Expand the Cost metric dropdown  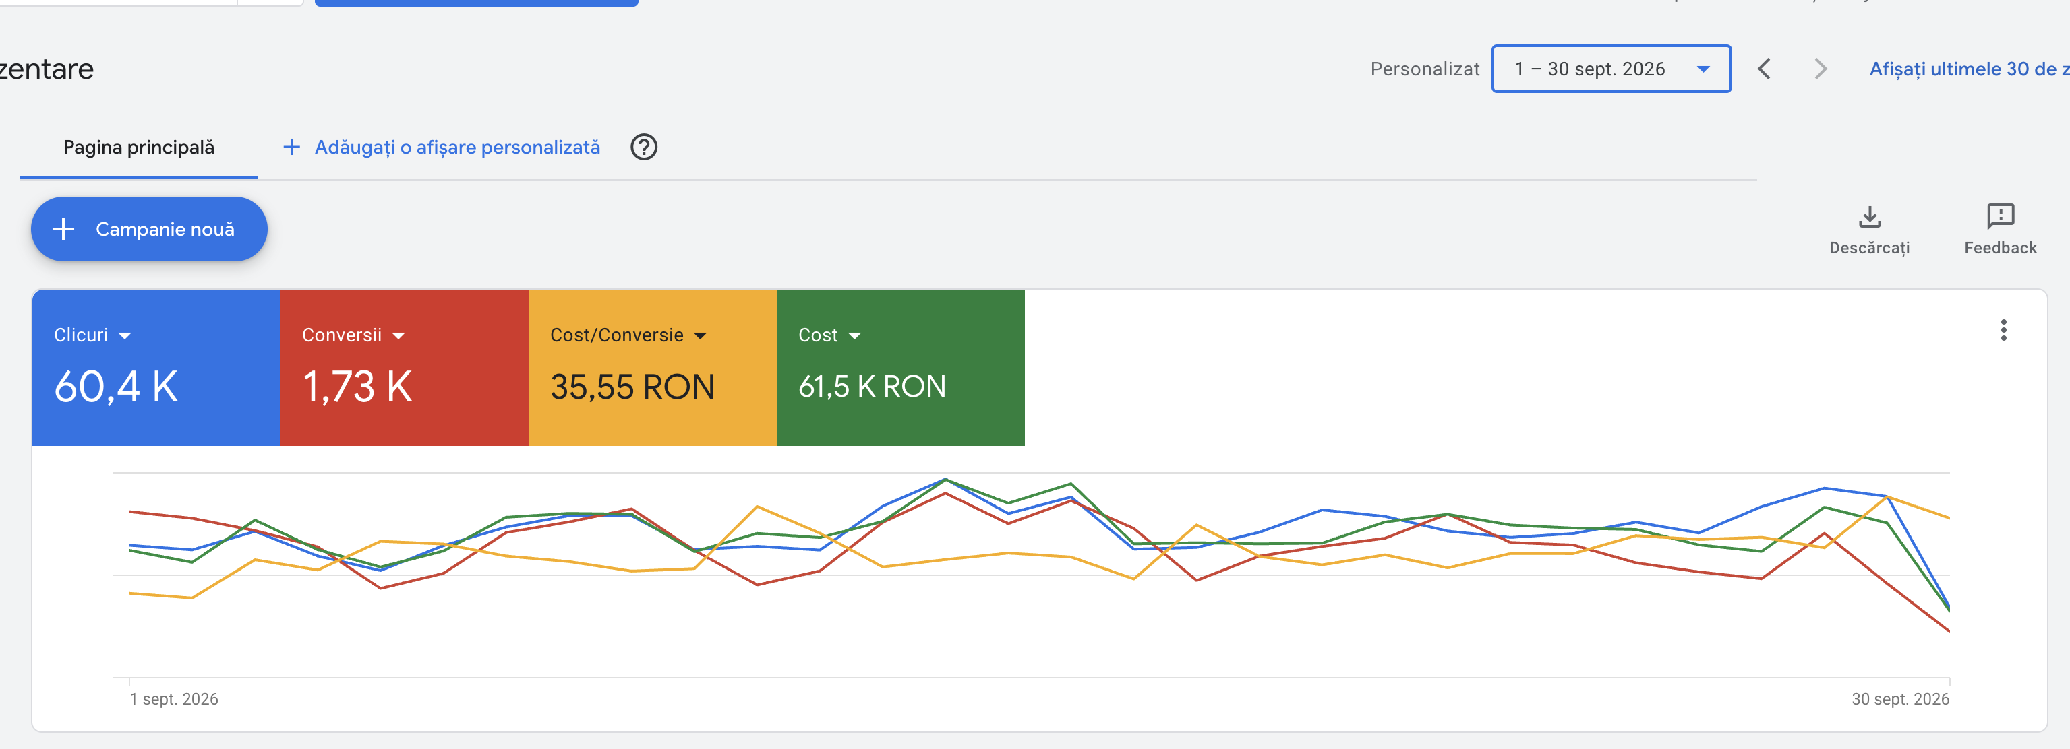pos(854,335)
